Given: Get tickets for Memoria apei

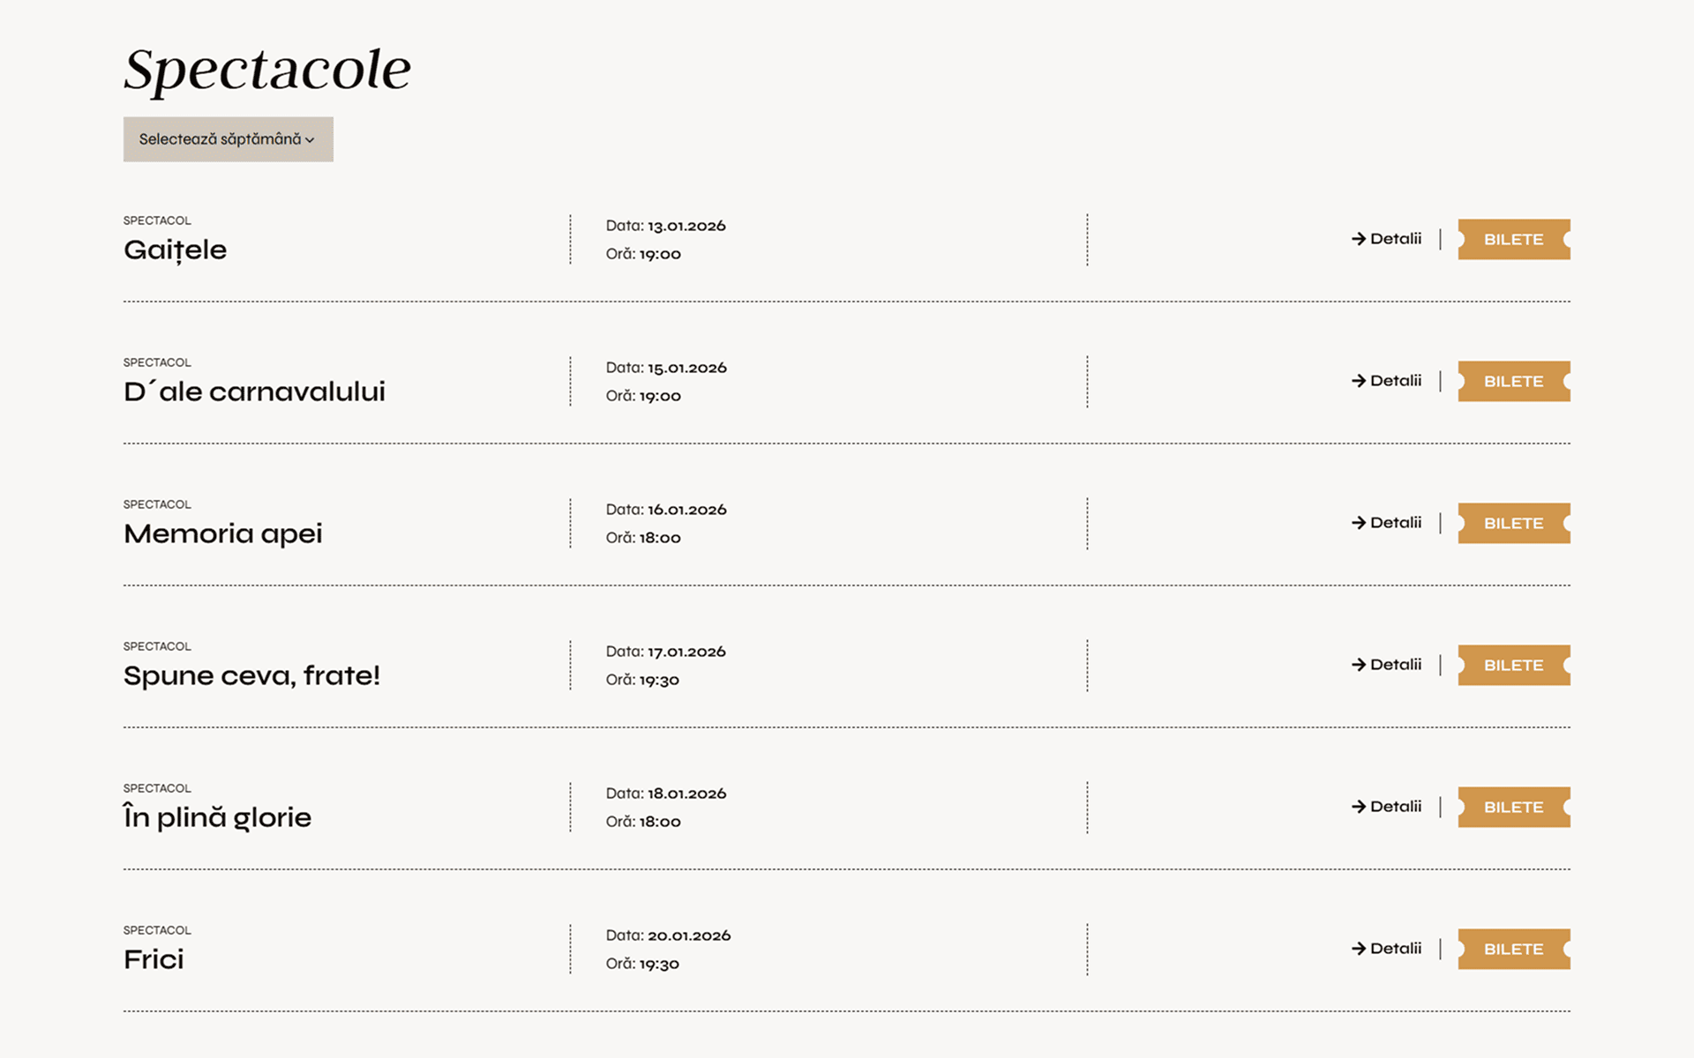Looking at the screenshot, I should tap(1513, 524).
